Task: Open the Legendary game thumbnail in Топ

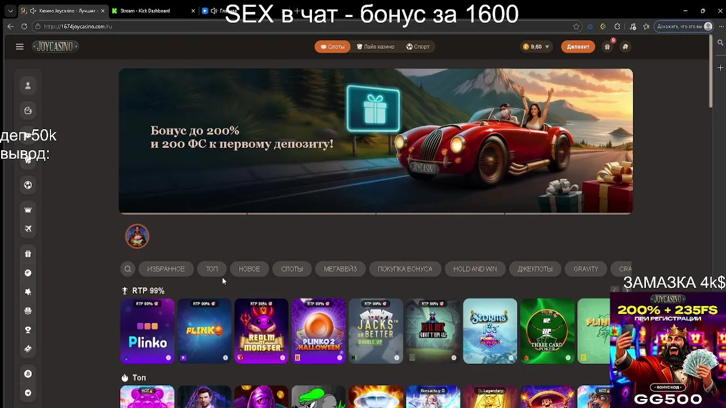Action: (x=490, y=397)
